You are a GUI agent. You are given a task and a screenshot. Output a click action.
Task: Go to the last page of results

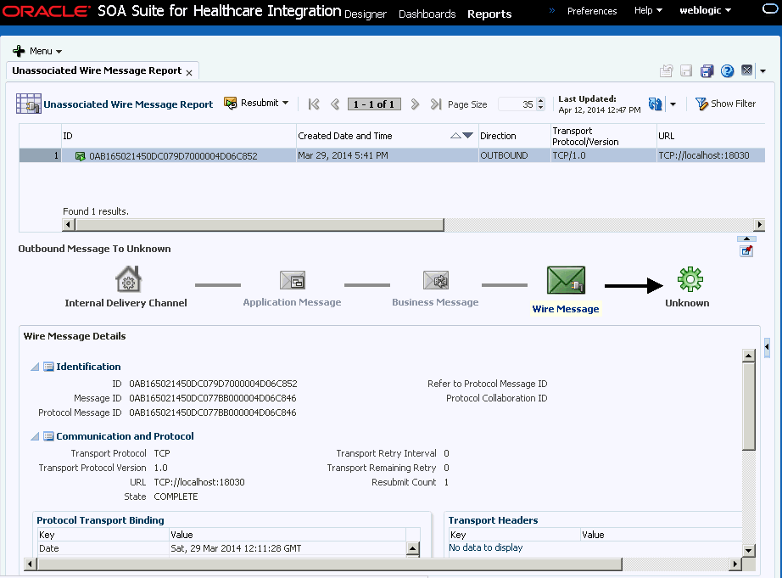click(436, 104)
